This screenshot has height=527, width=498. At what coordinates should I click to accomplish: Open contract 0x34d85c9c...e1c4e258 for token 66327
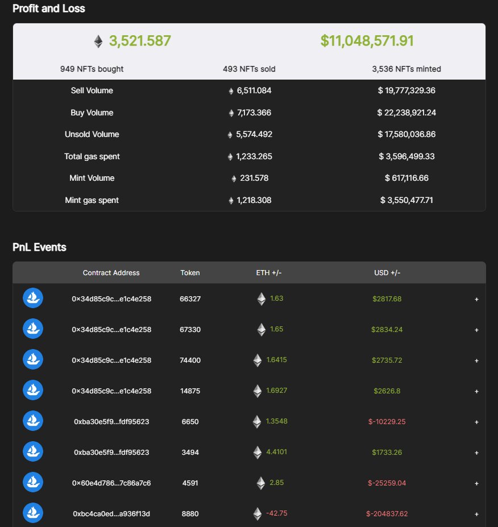coord(111,299)
